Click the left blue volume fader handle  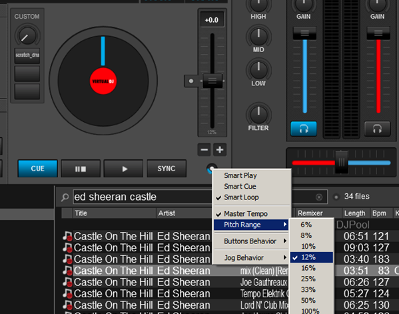point(304,33)
